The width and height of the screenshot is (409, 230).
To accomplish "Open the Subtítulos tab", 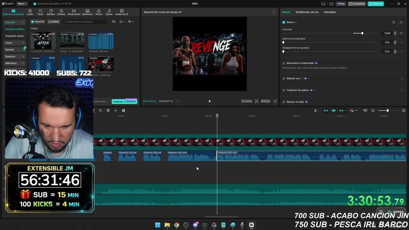I will 87,12.
